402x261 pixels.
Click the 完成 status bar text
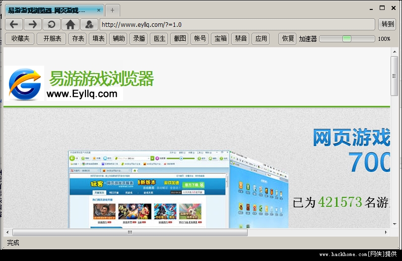(13, 243)
